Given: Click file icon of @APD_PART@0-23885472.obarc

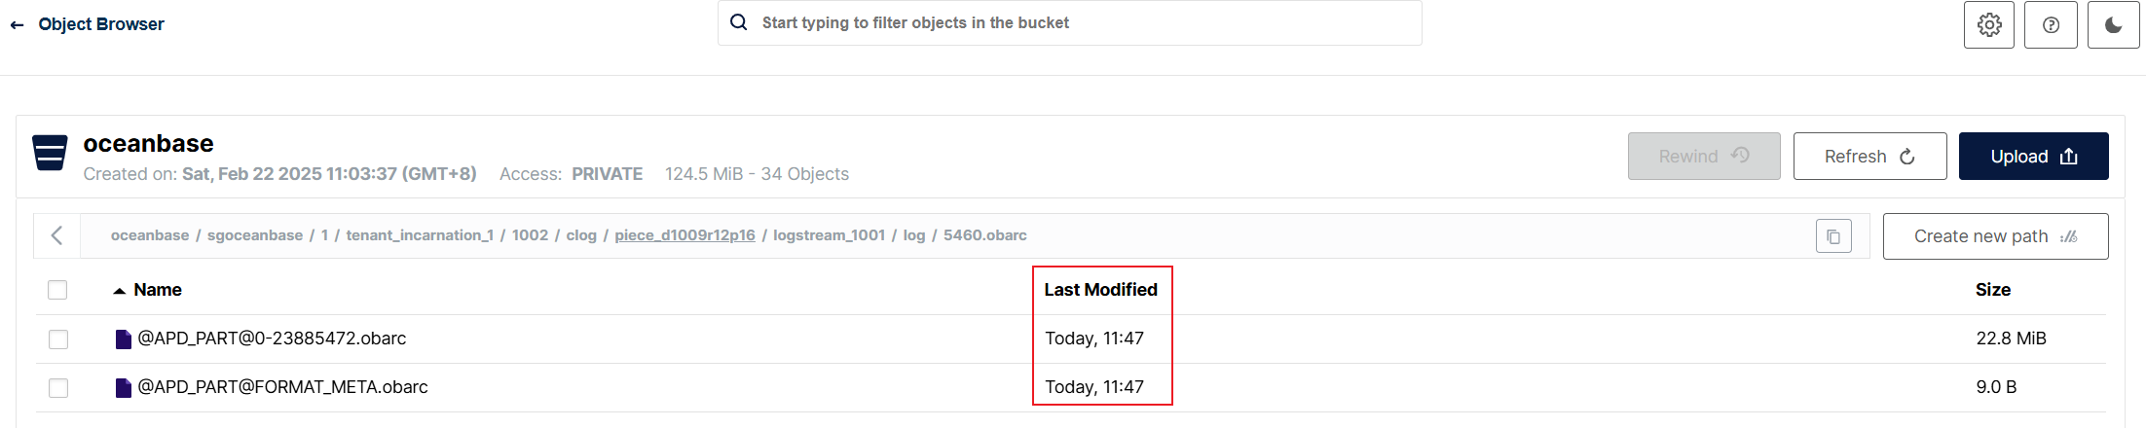Looking at the screenshot, I should 124,339.
